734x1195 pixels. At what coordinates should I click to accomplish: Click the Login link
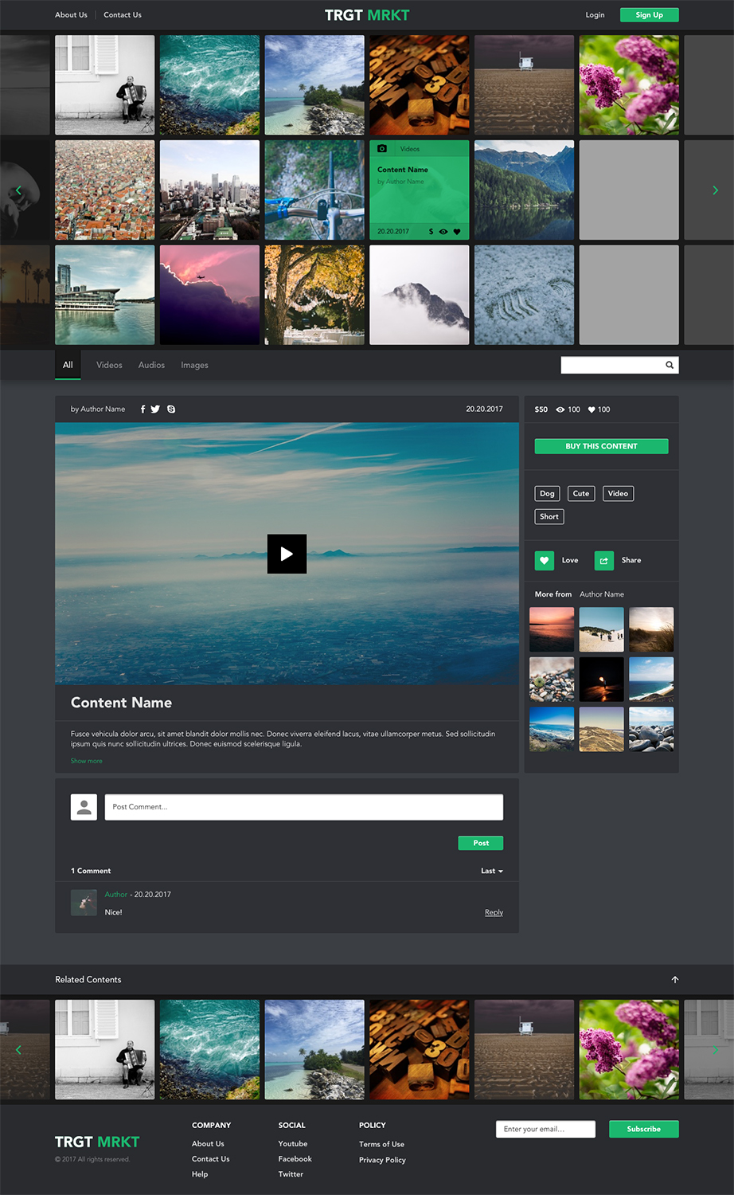[x=595, y=14]
